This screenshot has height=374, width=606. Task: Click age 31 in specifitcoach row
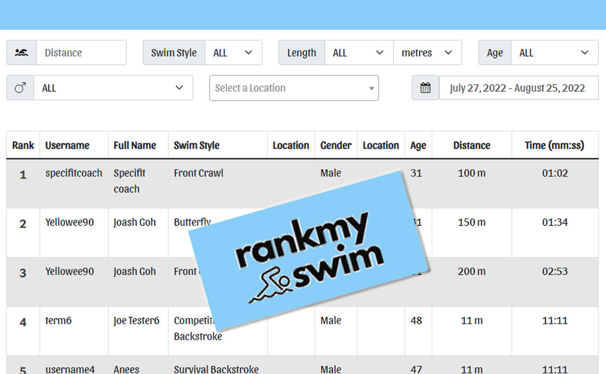416,173
